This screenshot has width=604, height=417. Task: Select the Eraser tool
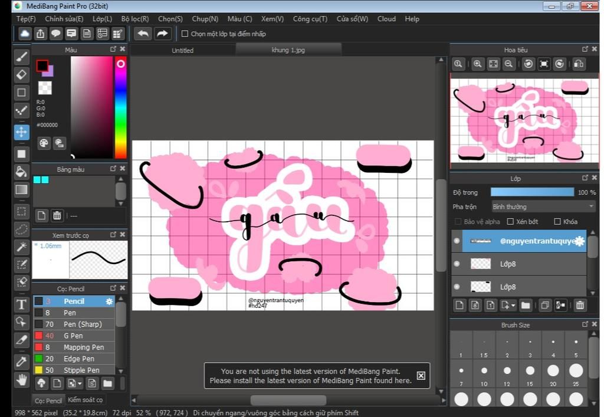click(x=22, y=74)
